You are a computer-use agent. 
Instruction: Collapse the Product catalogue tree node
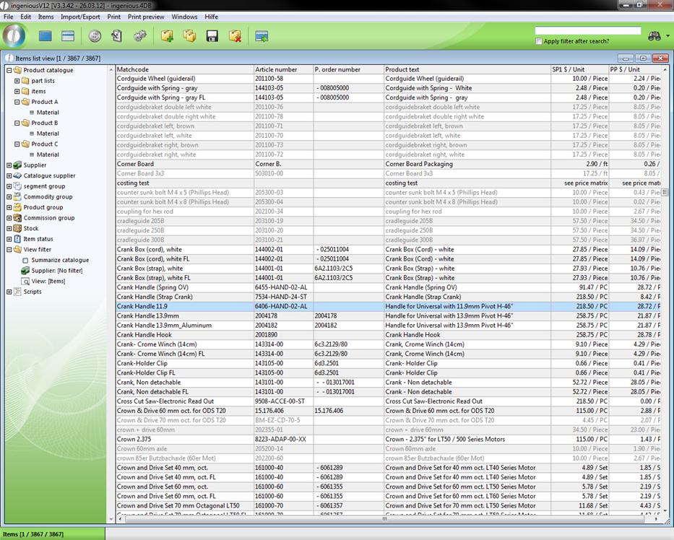9,71
